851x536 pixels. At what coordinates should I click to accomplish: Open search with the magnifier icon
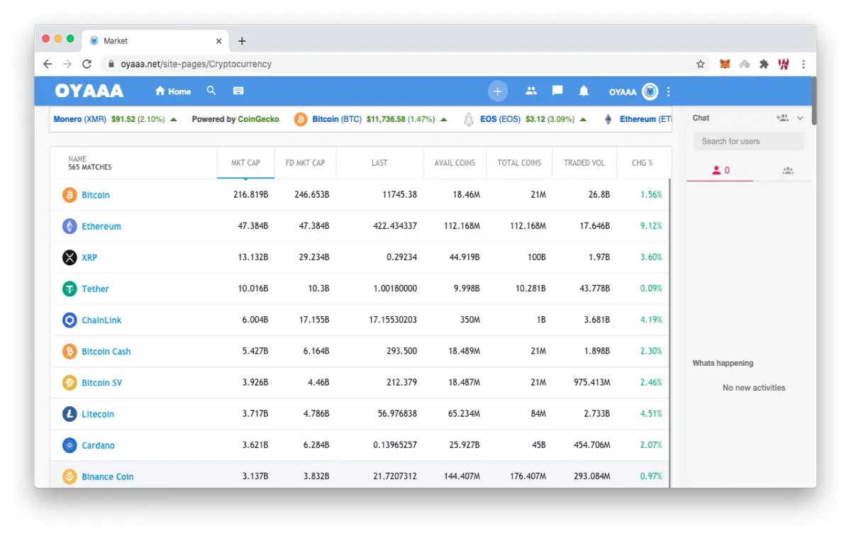click(x=211, y=91)
